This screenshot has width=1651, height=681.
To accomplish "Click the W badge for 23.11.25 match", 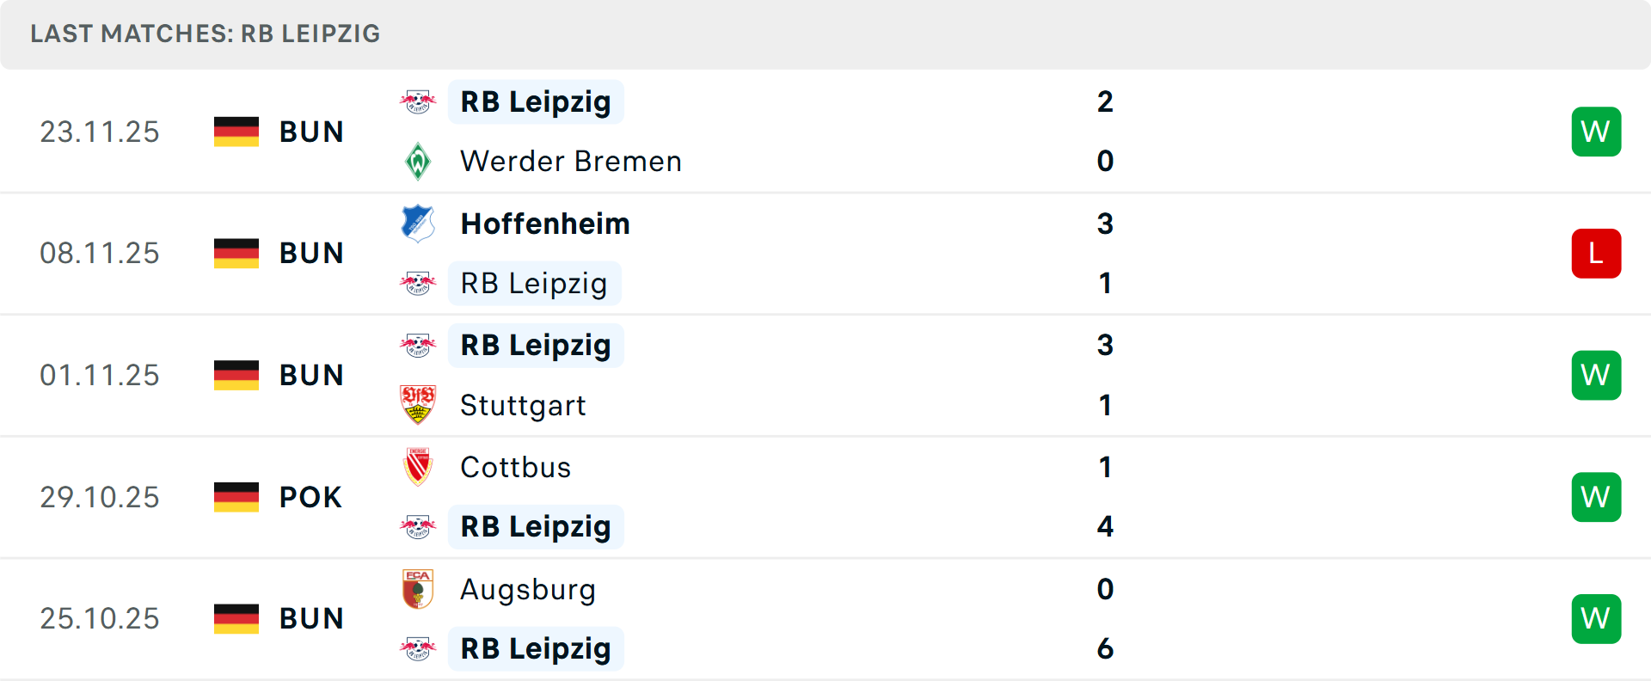I will pyautogui.click(x=1596, y=132).
